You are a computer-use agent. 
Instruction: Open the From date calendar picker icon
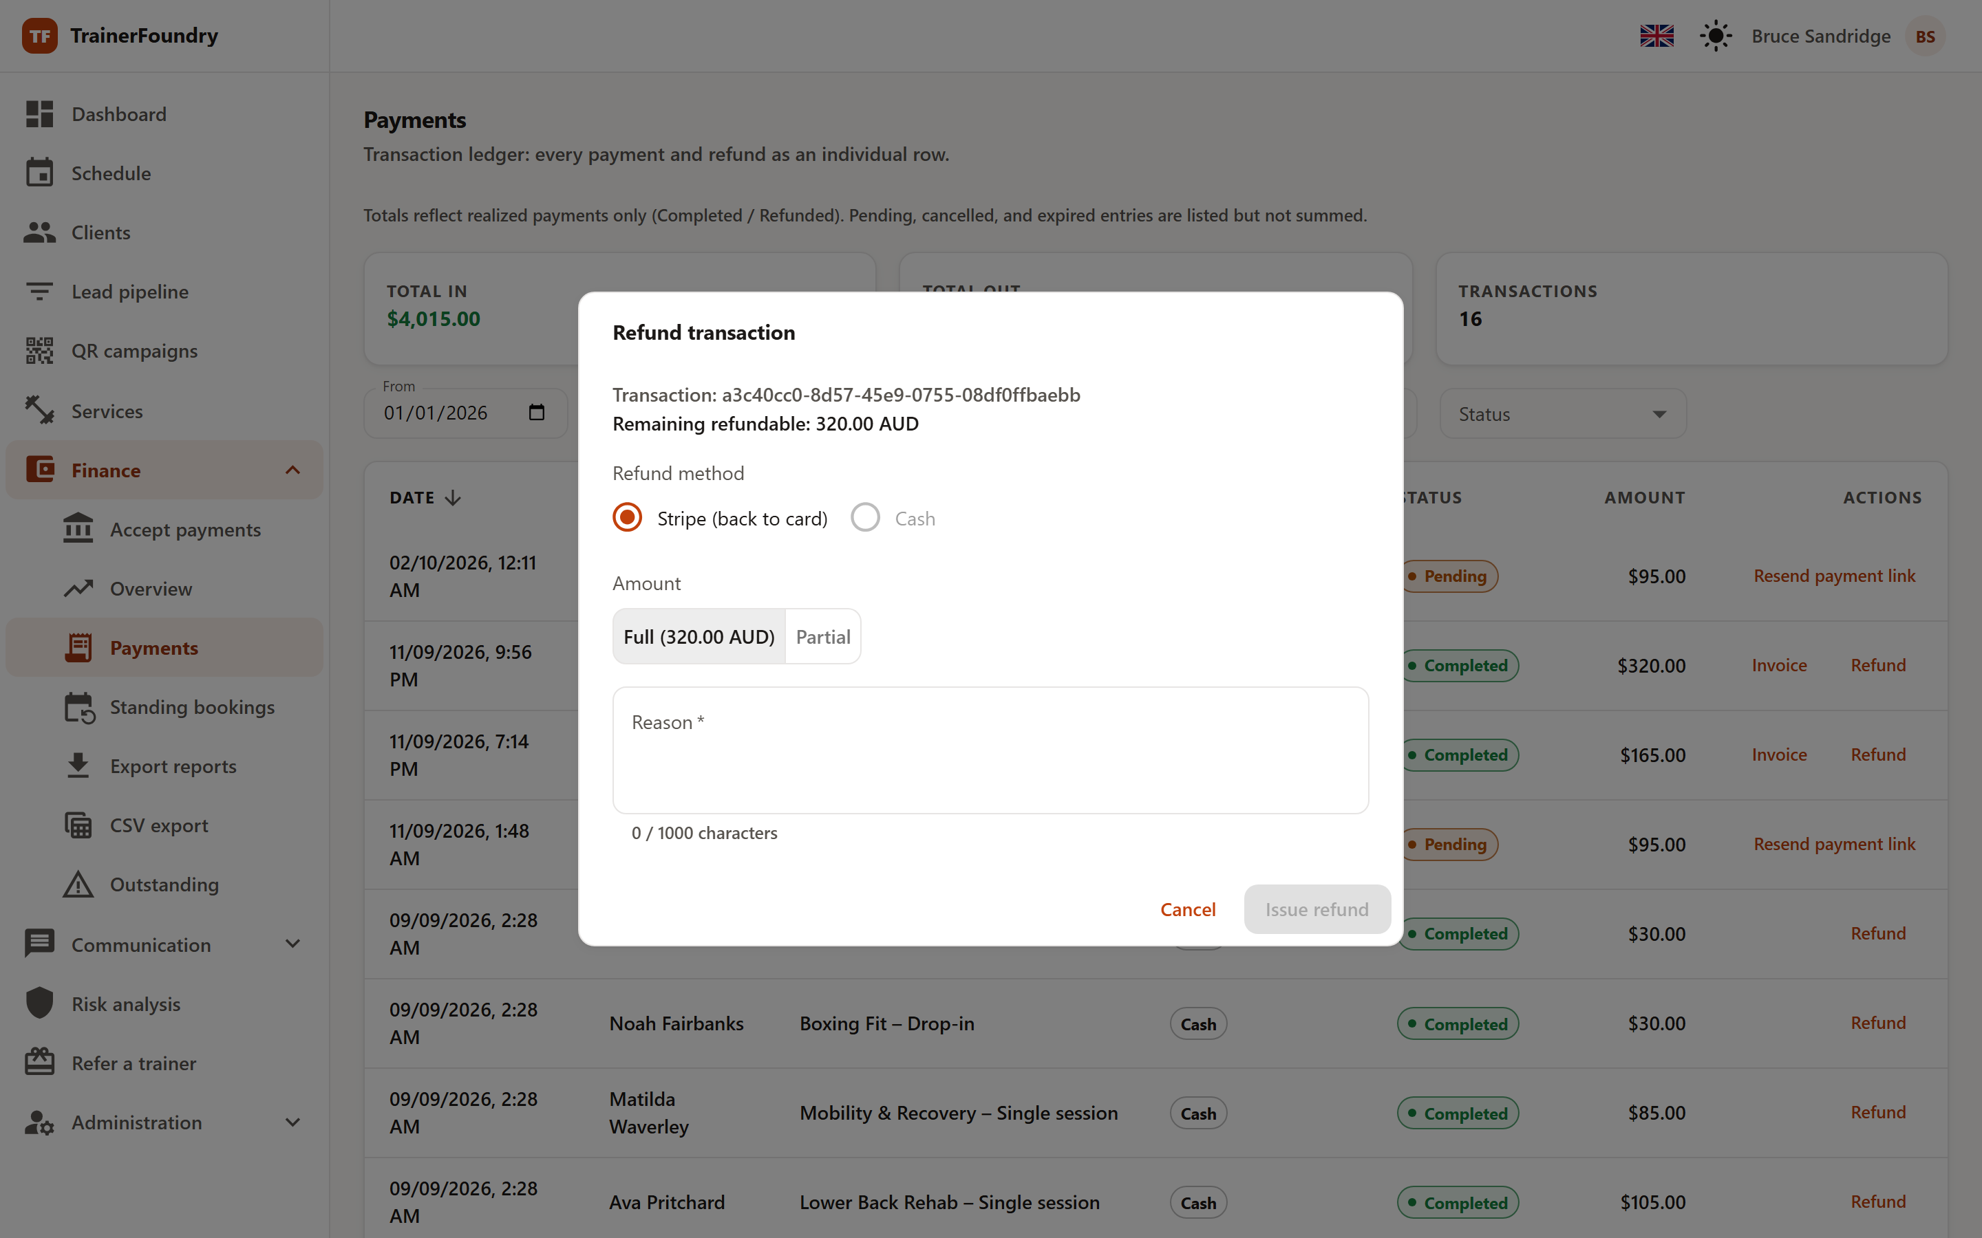(537, 412)
